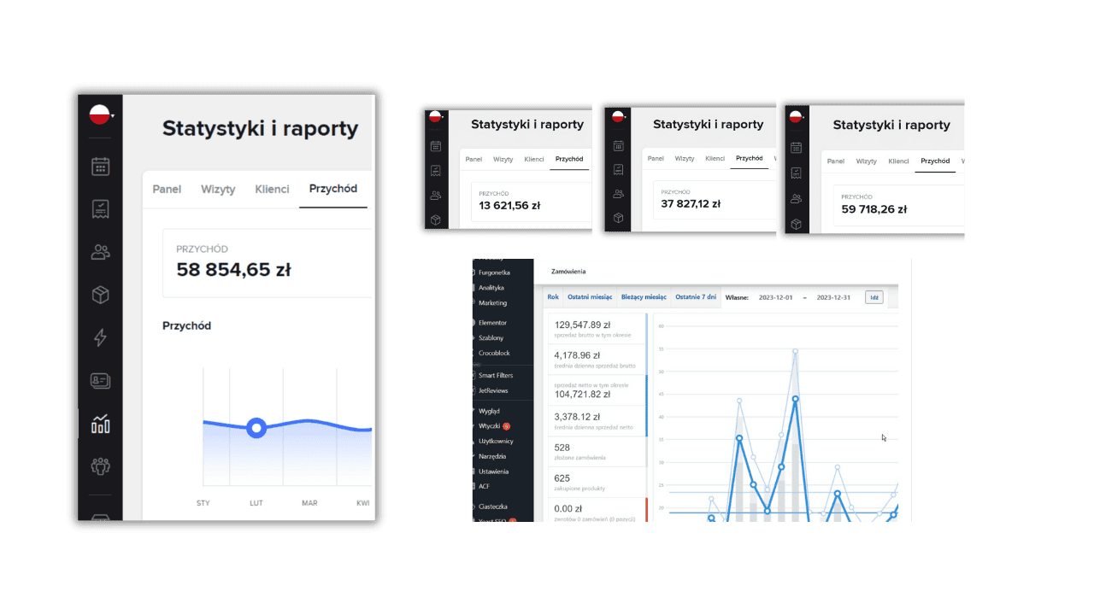1094x615 pixels.
Task: Open the ID card sidebar icon
Action: pyautogui.click(x=101, y=381)
